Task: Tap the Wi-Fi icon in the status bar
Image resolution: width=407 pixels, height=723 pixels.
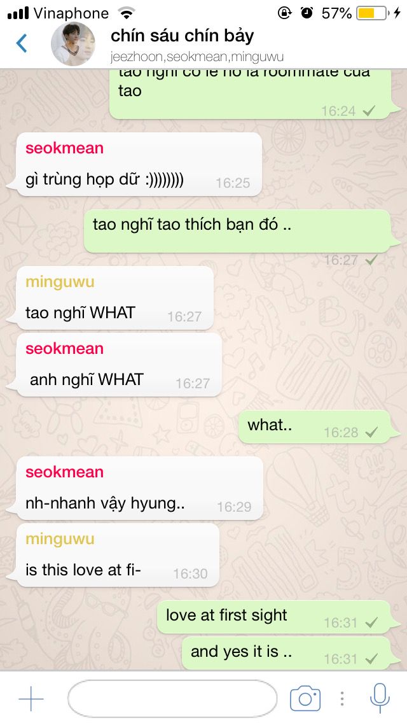Action: [x=126, y=13]
